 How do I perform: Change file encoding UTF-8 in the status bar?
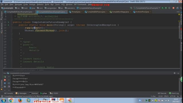point(173,96)
